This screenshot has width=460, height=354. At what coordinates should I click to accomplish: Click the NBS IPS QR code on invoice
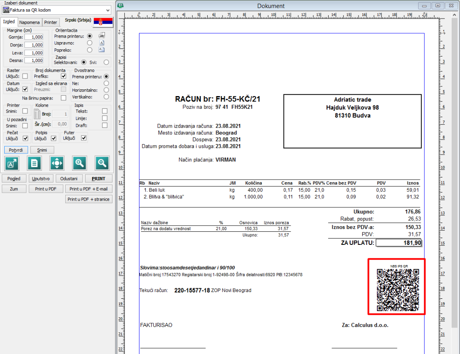[398, 290]
